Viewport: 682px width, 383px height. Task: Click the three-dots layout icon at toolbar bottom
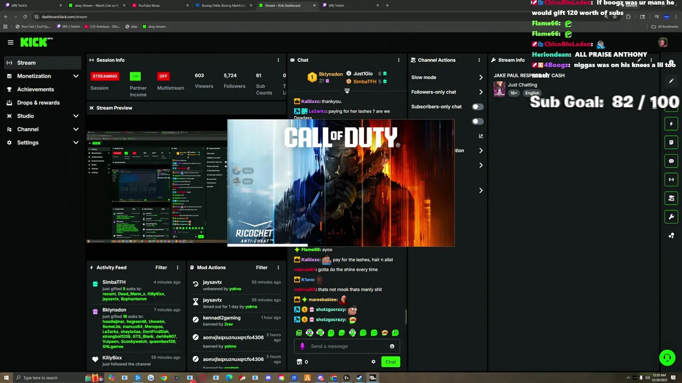pyautogui.click(x=671, y=235)
